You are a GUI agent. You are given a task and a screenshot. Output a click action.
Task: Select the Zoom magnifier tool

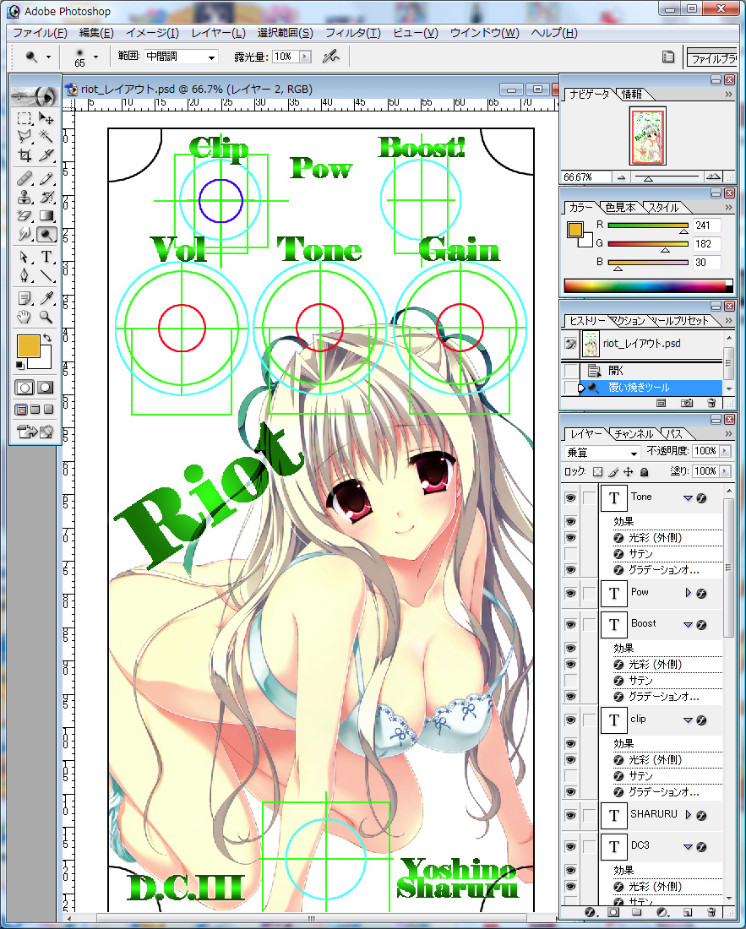(46, 317)
